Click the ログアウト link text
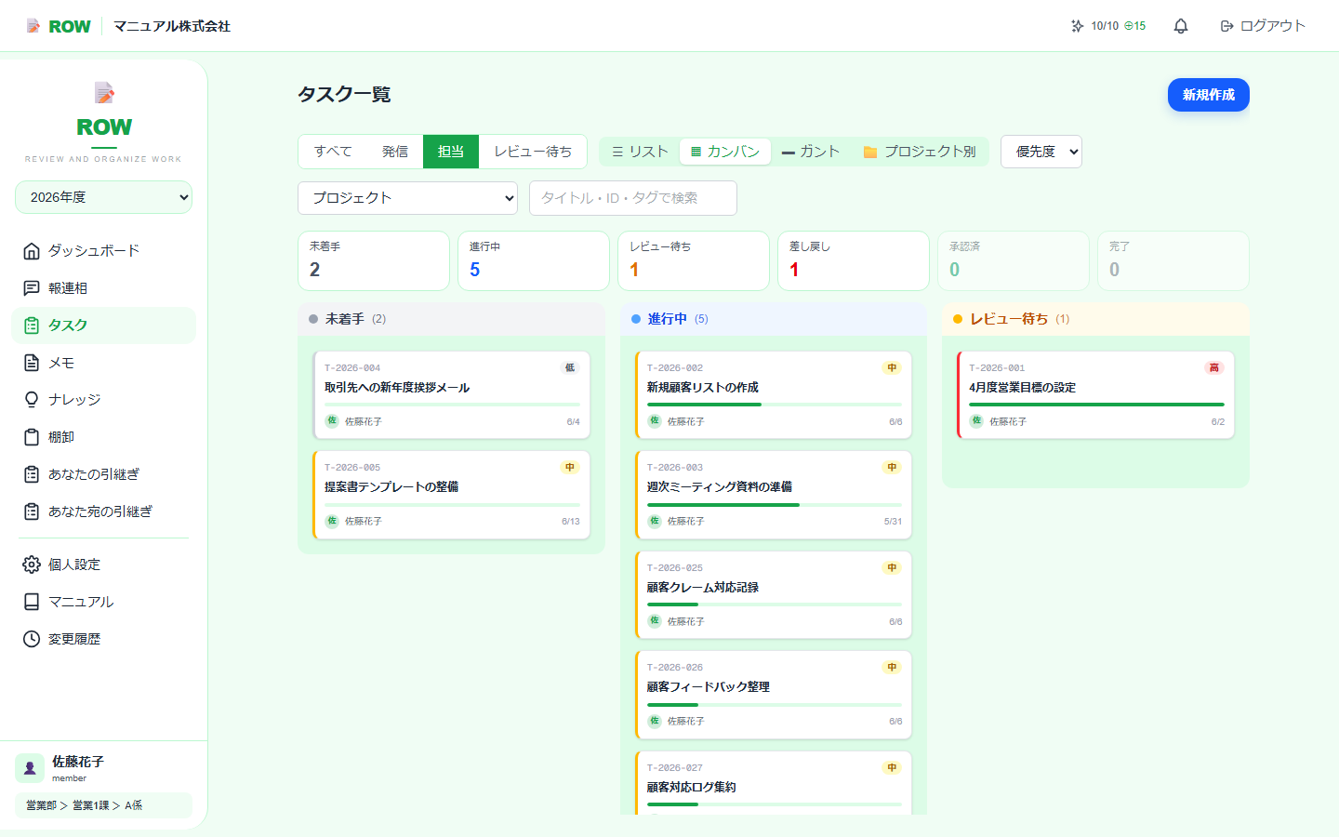This screenshot has width=1339, height=837. pos(1273,26)
